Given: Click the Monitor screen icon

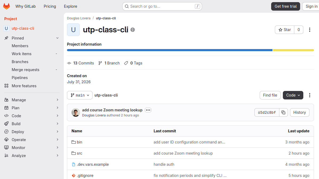Looking at the screenshot, I should pos(6,148).
